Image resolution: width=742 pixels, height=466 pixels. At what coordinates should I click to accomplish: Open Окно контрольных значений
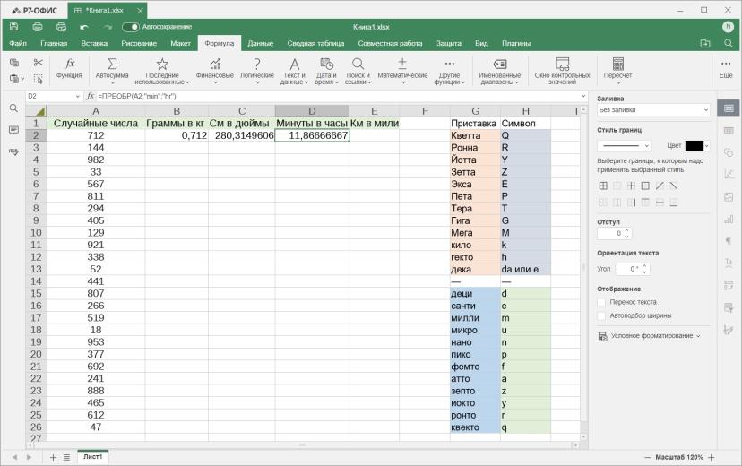pos(562,71)
